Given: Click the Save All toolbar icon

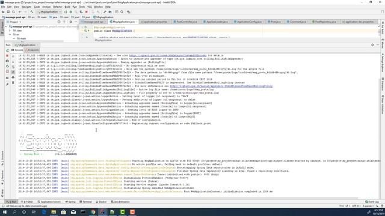Looking at the screenshot, I should tap(8, 12).
